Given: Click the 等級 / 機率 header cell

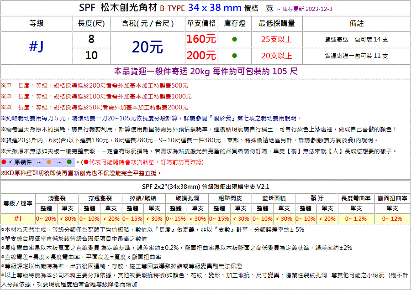Looking at the screenshot, I should [x=18, y=203].
